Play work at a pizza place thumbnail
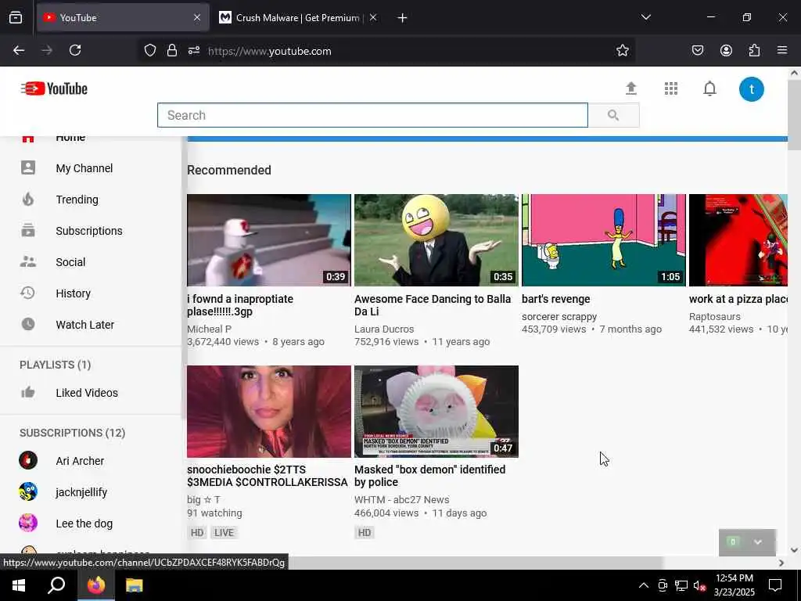Image resolution: width=801 pixels, height=601 pixels. pyautogui.click(x=738, y=240)
